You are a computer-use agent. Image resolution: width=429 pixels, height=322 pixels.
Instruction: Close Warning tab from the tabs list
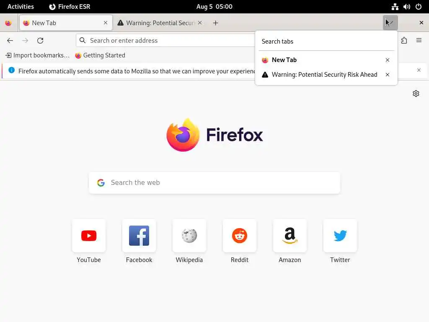388,75
